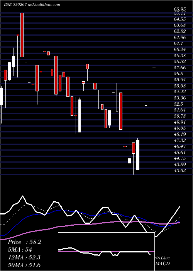Viewport: 193px width, 271px height.
Task: Click the 54.22 price label
Action: pyautogui.click(x=180, y=92)
